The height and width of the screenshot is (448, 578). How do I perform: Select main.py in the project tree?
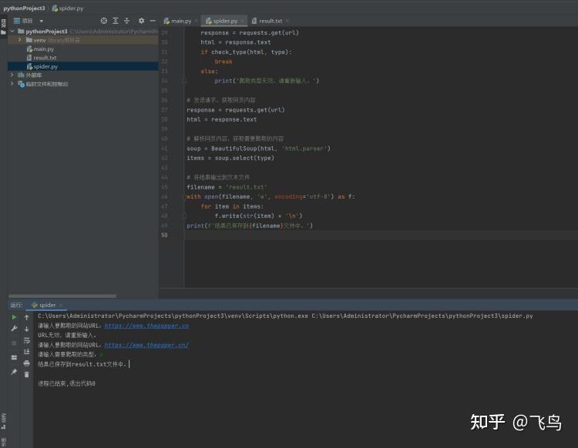pyautogui.click(x=43, y=49)
